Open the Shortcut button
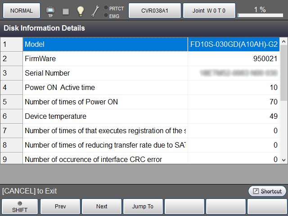This screenshot has width=288, height=216. tap(267, 191)
